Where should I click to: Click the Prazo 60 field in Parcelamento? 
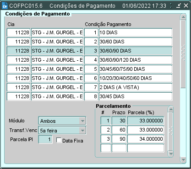119,130
